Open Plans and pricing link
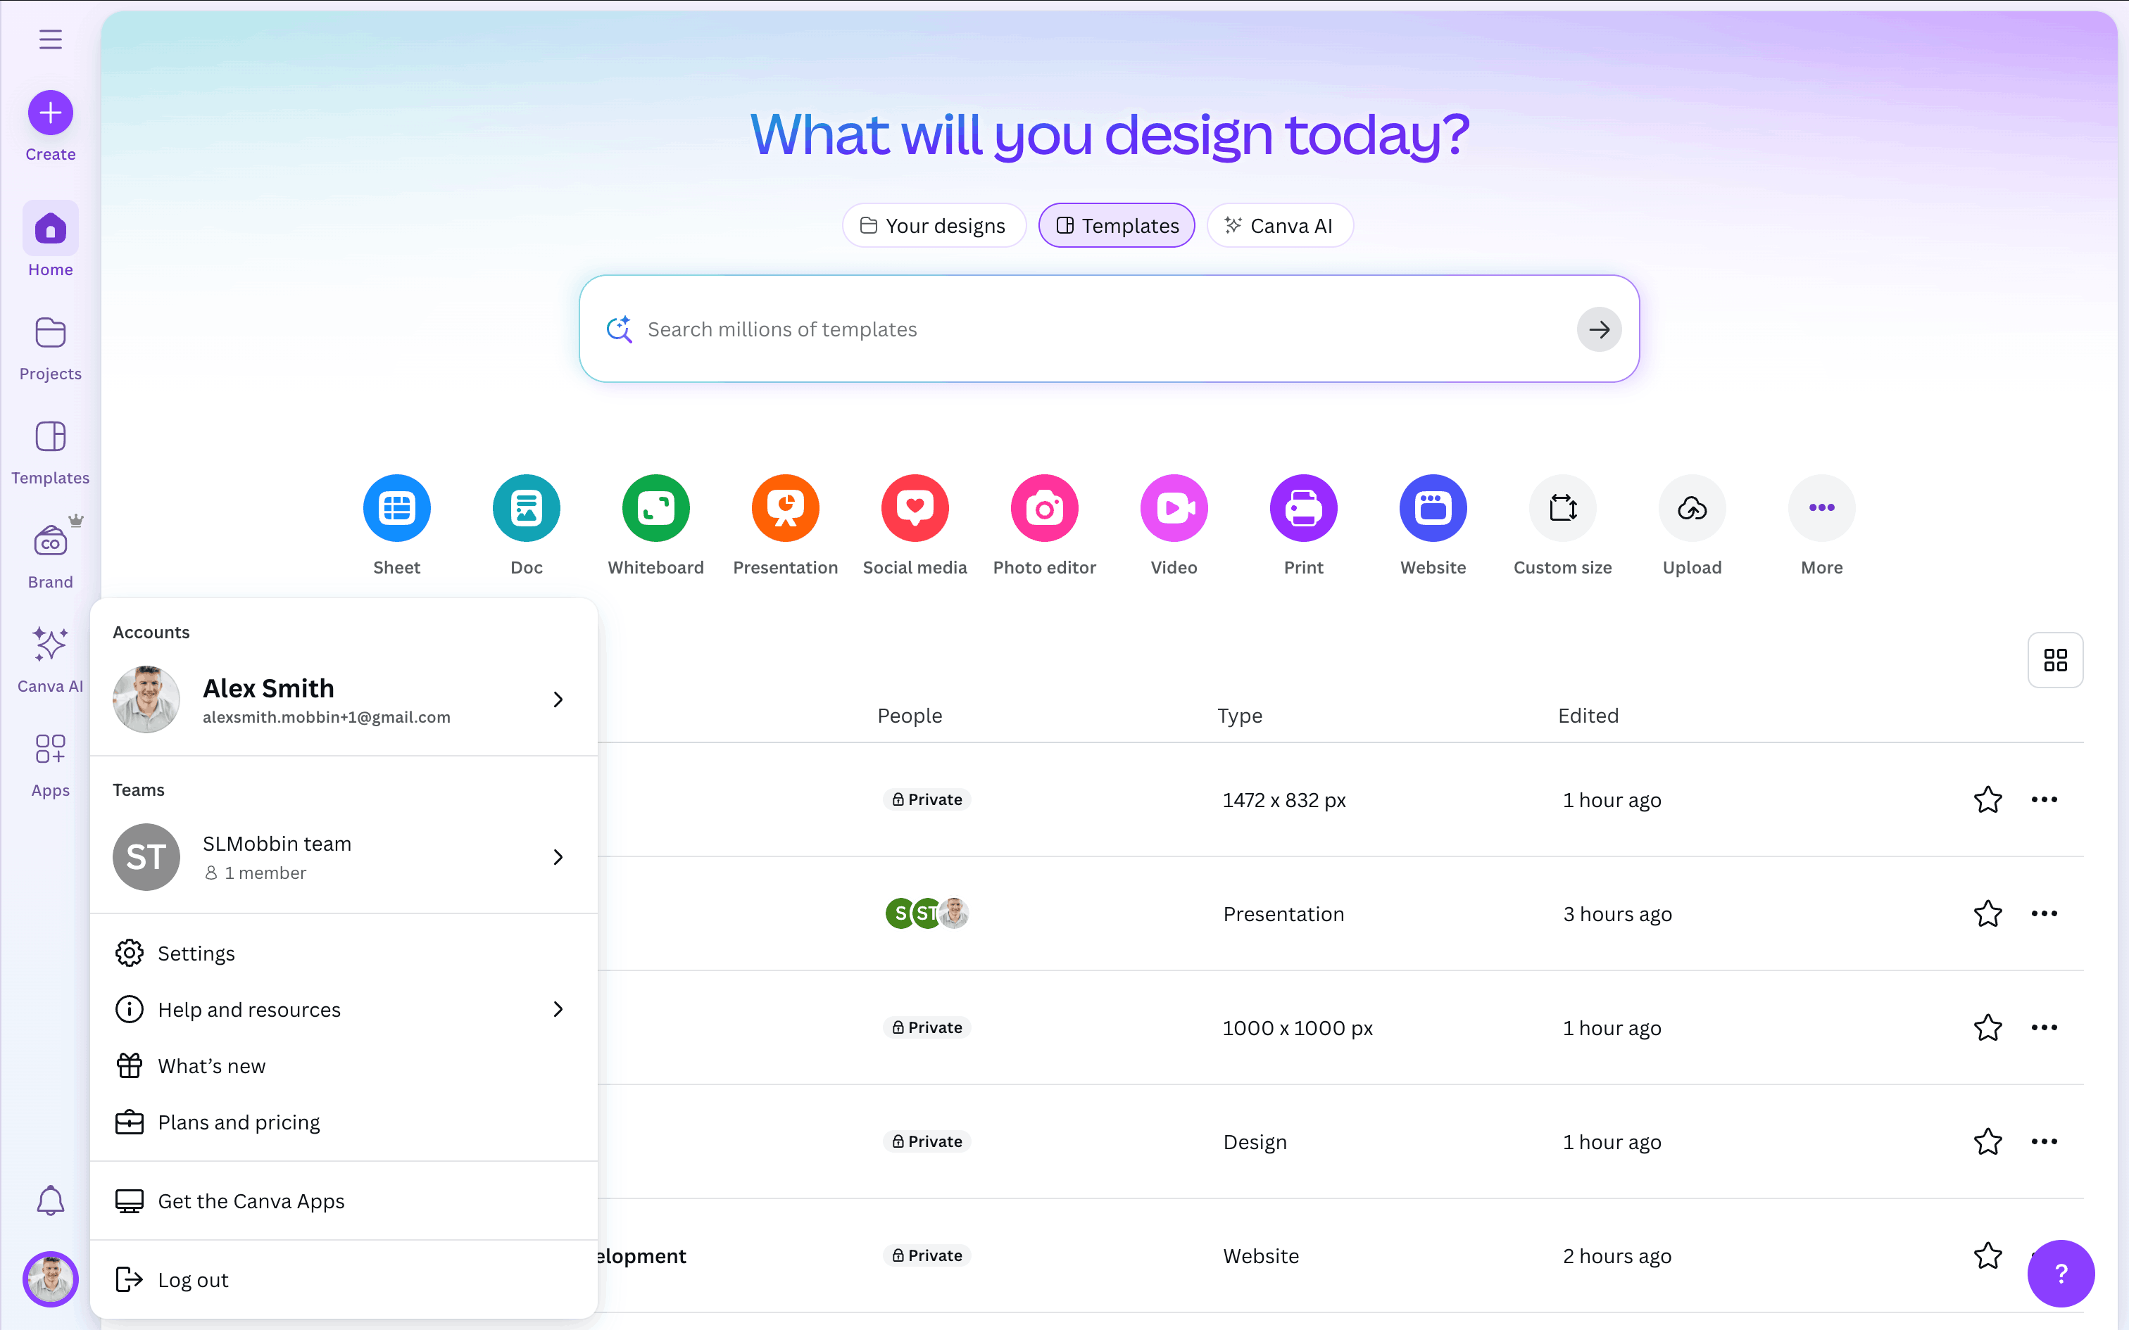 239,1122
